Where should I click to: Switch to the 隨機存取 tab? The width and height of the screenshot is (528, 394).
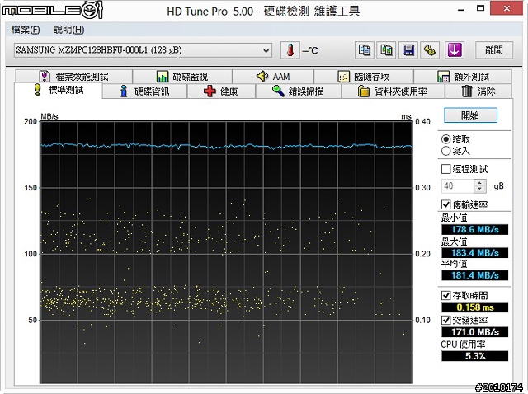(364, 77)
